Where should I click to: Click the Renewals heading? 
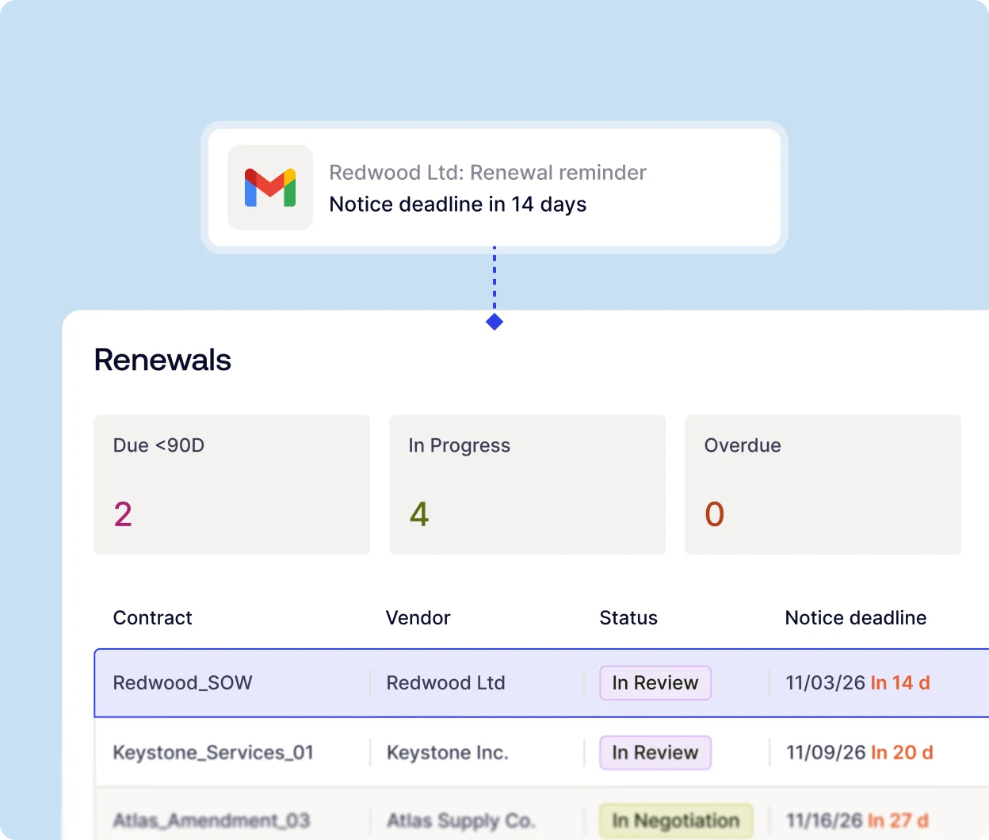pyautogui.click(x=162, y=360)
